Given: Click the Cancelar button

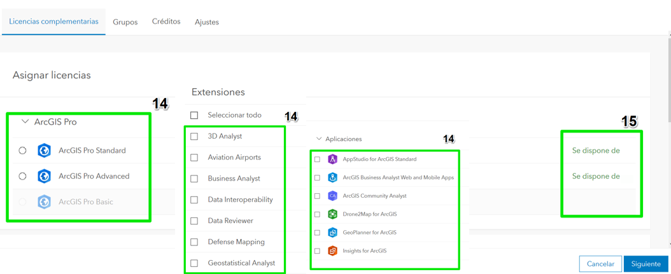Looking at the screenshot, I should point(600,264).
